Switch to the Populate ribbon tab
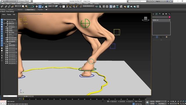The image size is (186, 105). (x=40, y=10)
